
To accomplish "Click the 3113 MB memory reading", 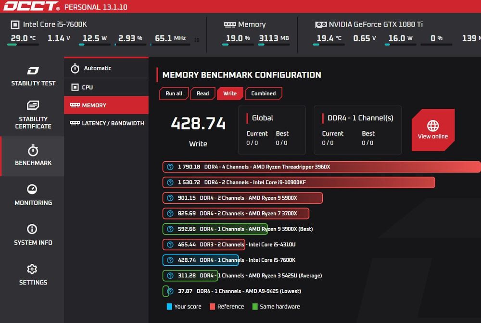I will pos(274,39).
